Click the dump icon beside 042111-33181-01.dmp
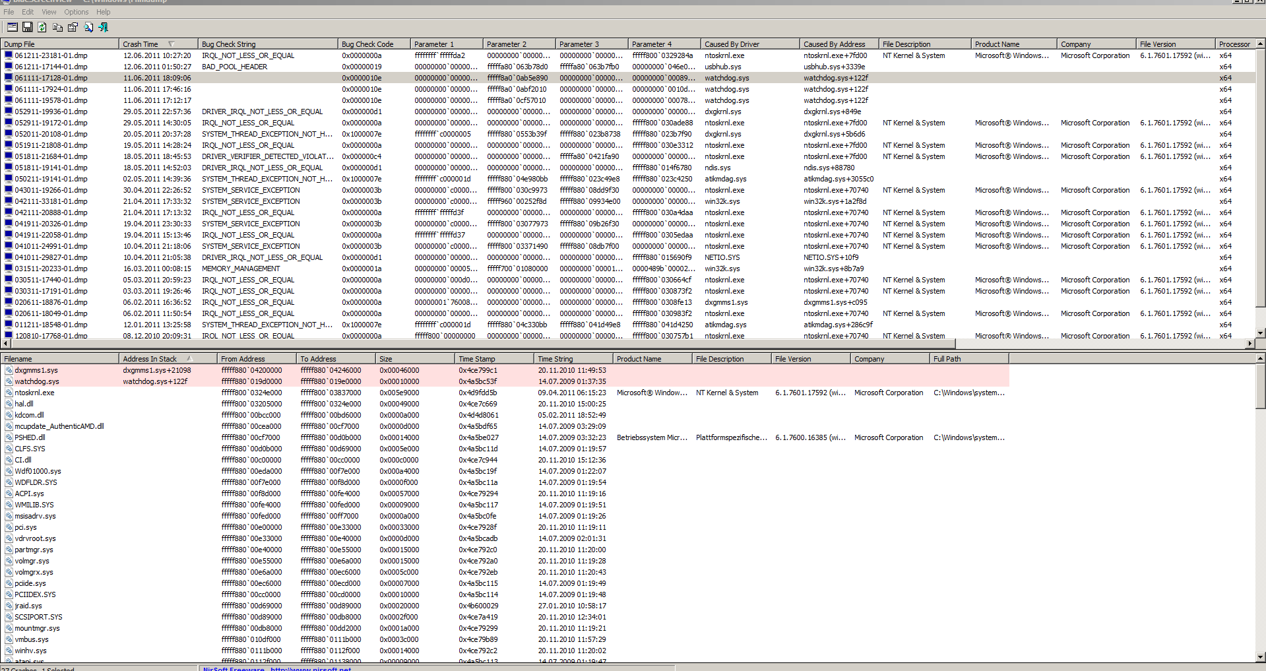Viewport: 1266px width, 671px height. click(x=9, y=201)
